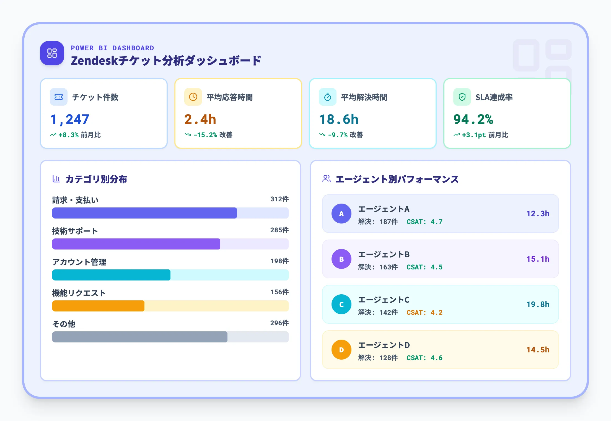Select エージェントA's avatar circle
This screenshot has width=611, height=421.
341,213
